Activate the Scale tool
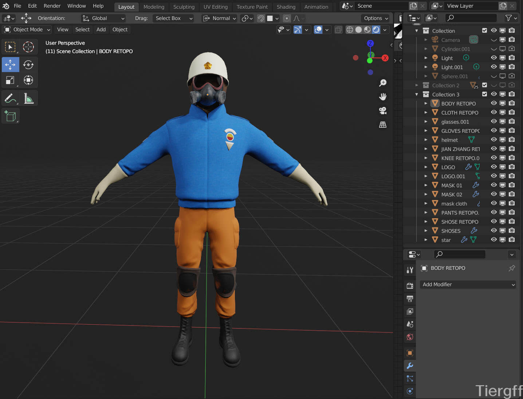The image size is (523, 399). point(10,80)
